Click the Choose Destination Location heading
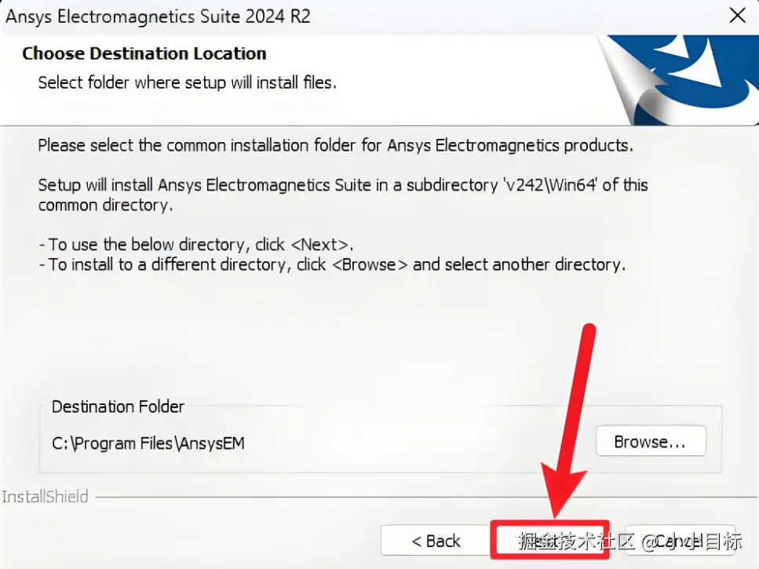This screenshot has width=759, height=569. coord(144,53)
